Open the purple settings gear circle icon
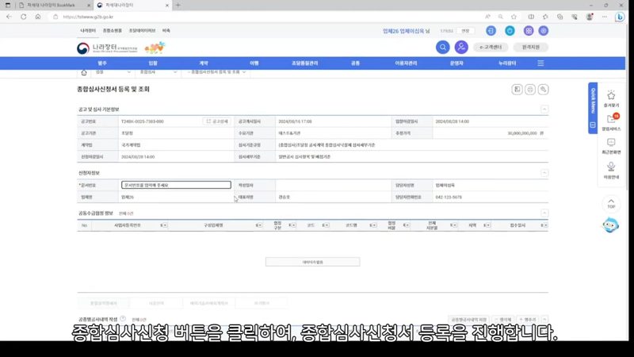The image size is (634, 357). (544, 31)
